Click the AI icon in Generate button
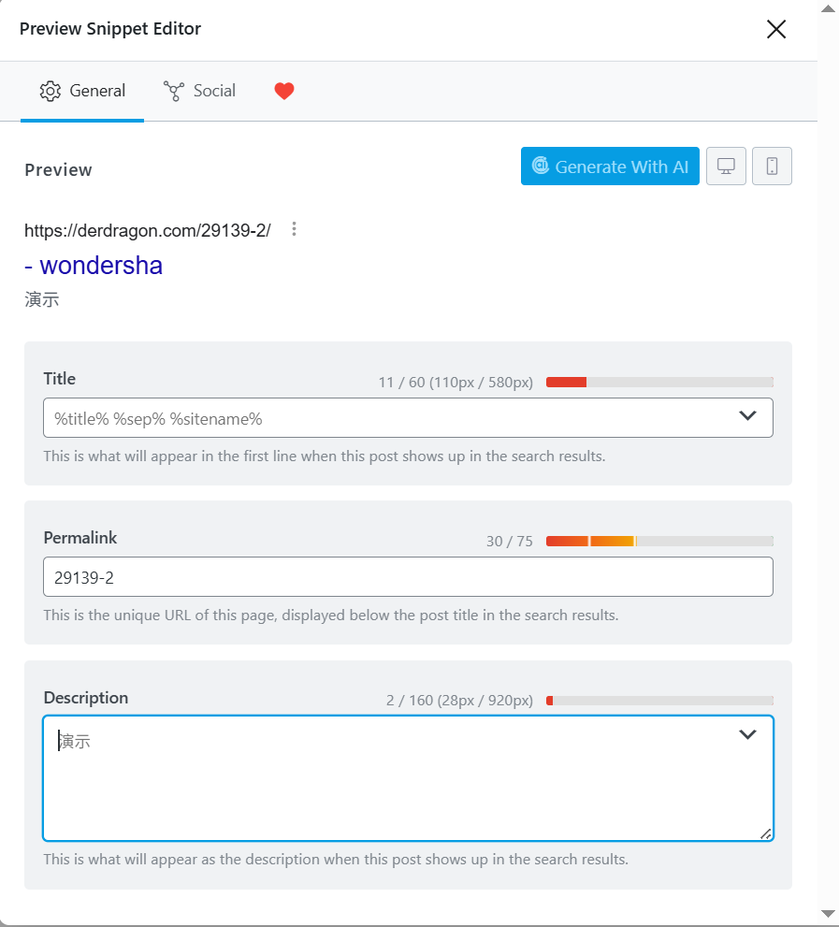Screen dimensions: 839x927 coord(540,167)
